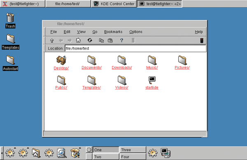
Task: Open the Templates desktop icon
Action: [x=11, y=39]
